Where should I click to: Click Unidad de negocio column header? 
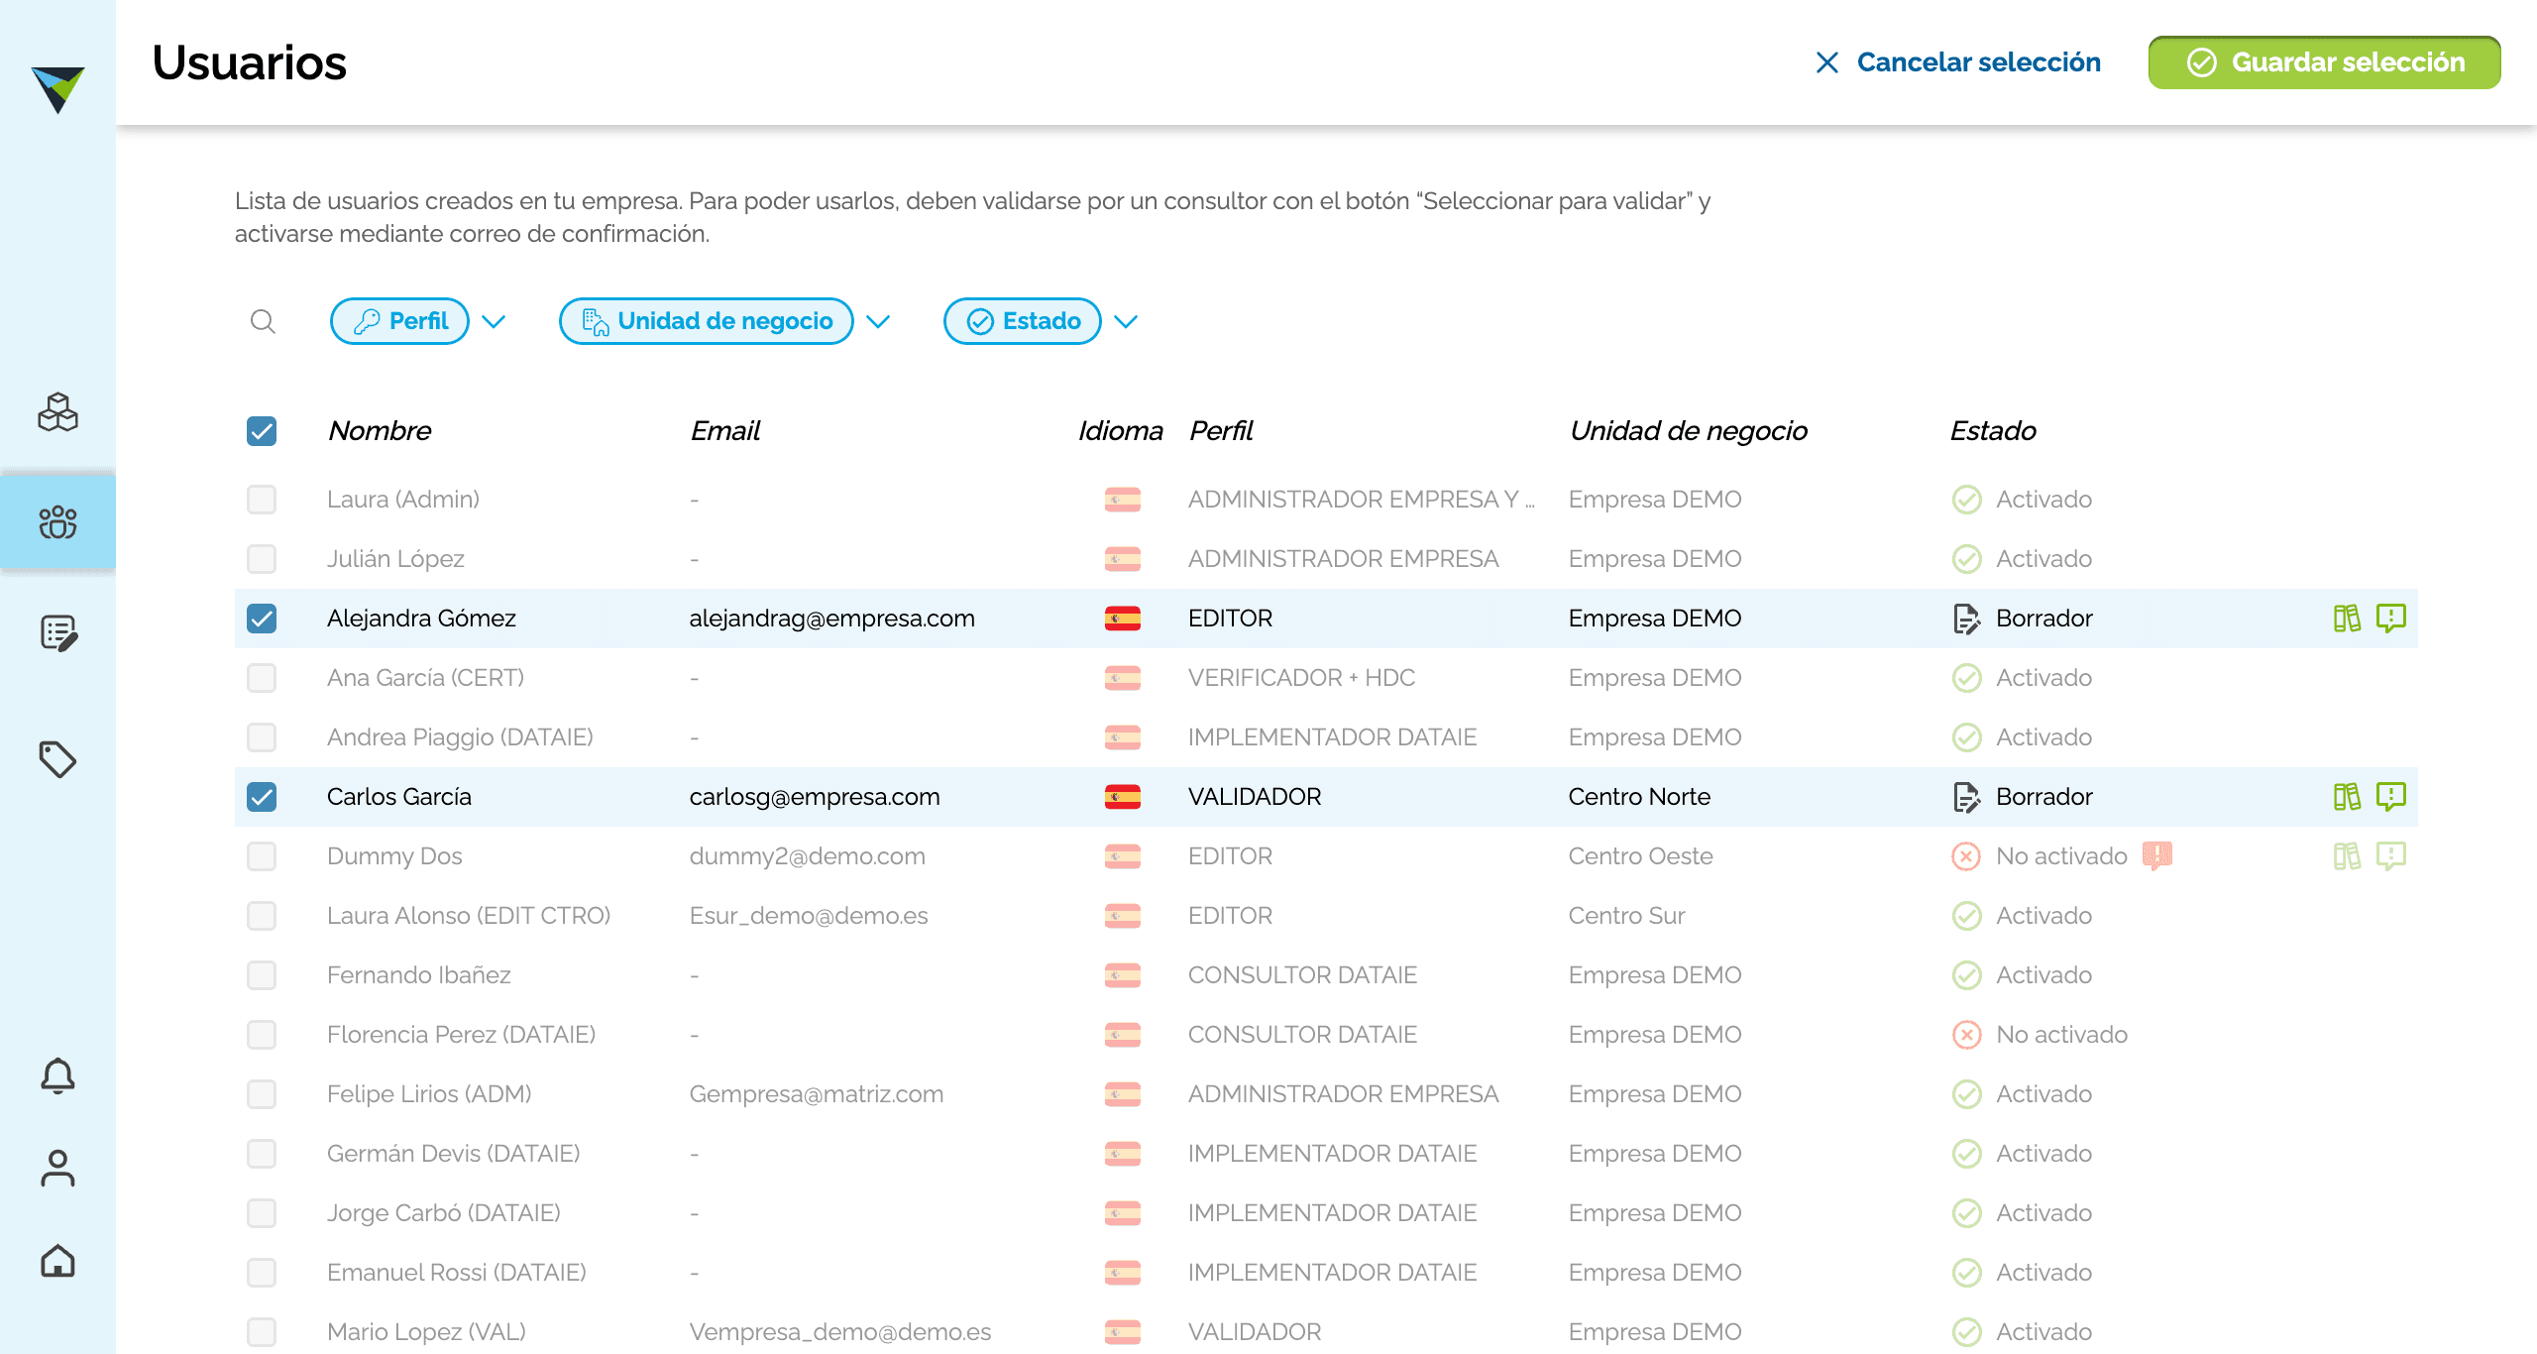coord(1689,431)
